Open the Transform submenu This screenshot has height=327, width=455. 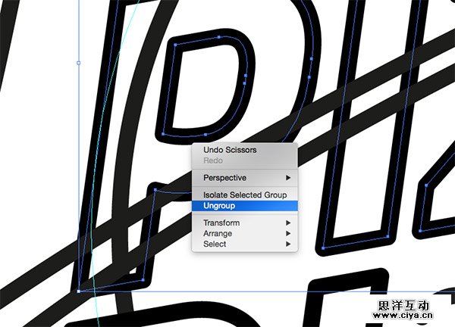coord(245,223)
